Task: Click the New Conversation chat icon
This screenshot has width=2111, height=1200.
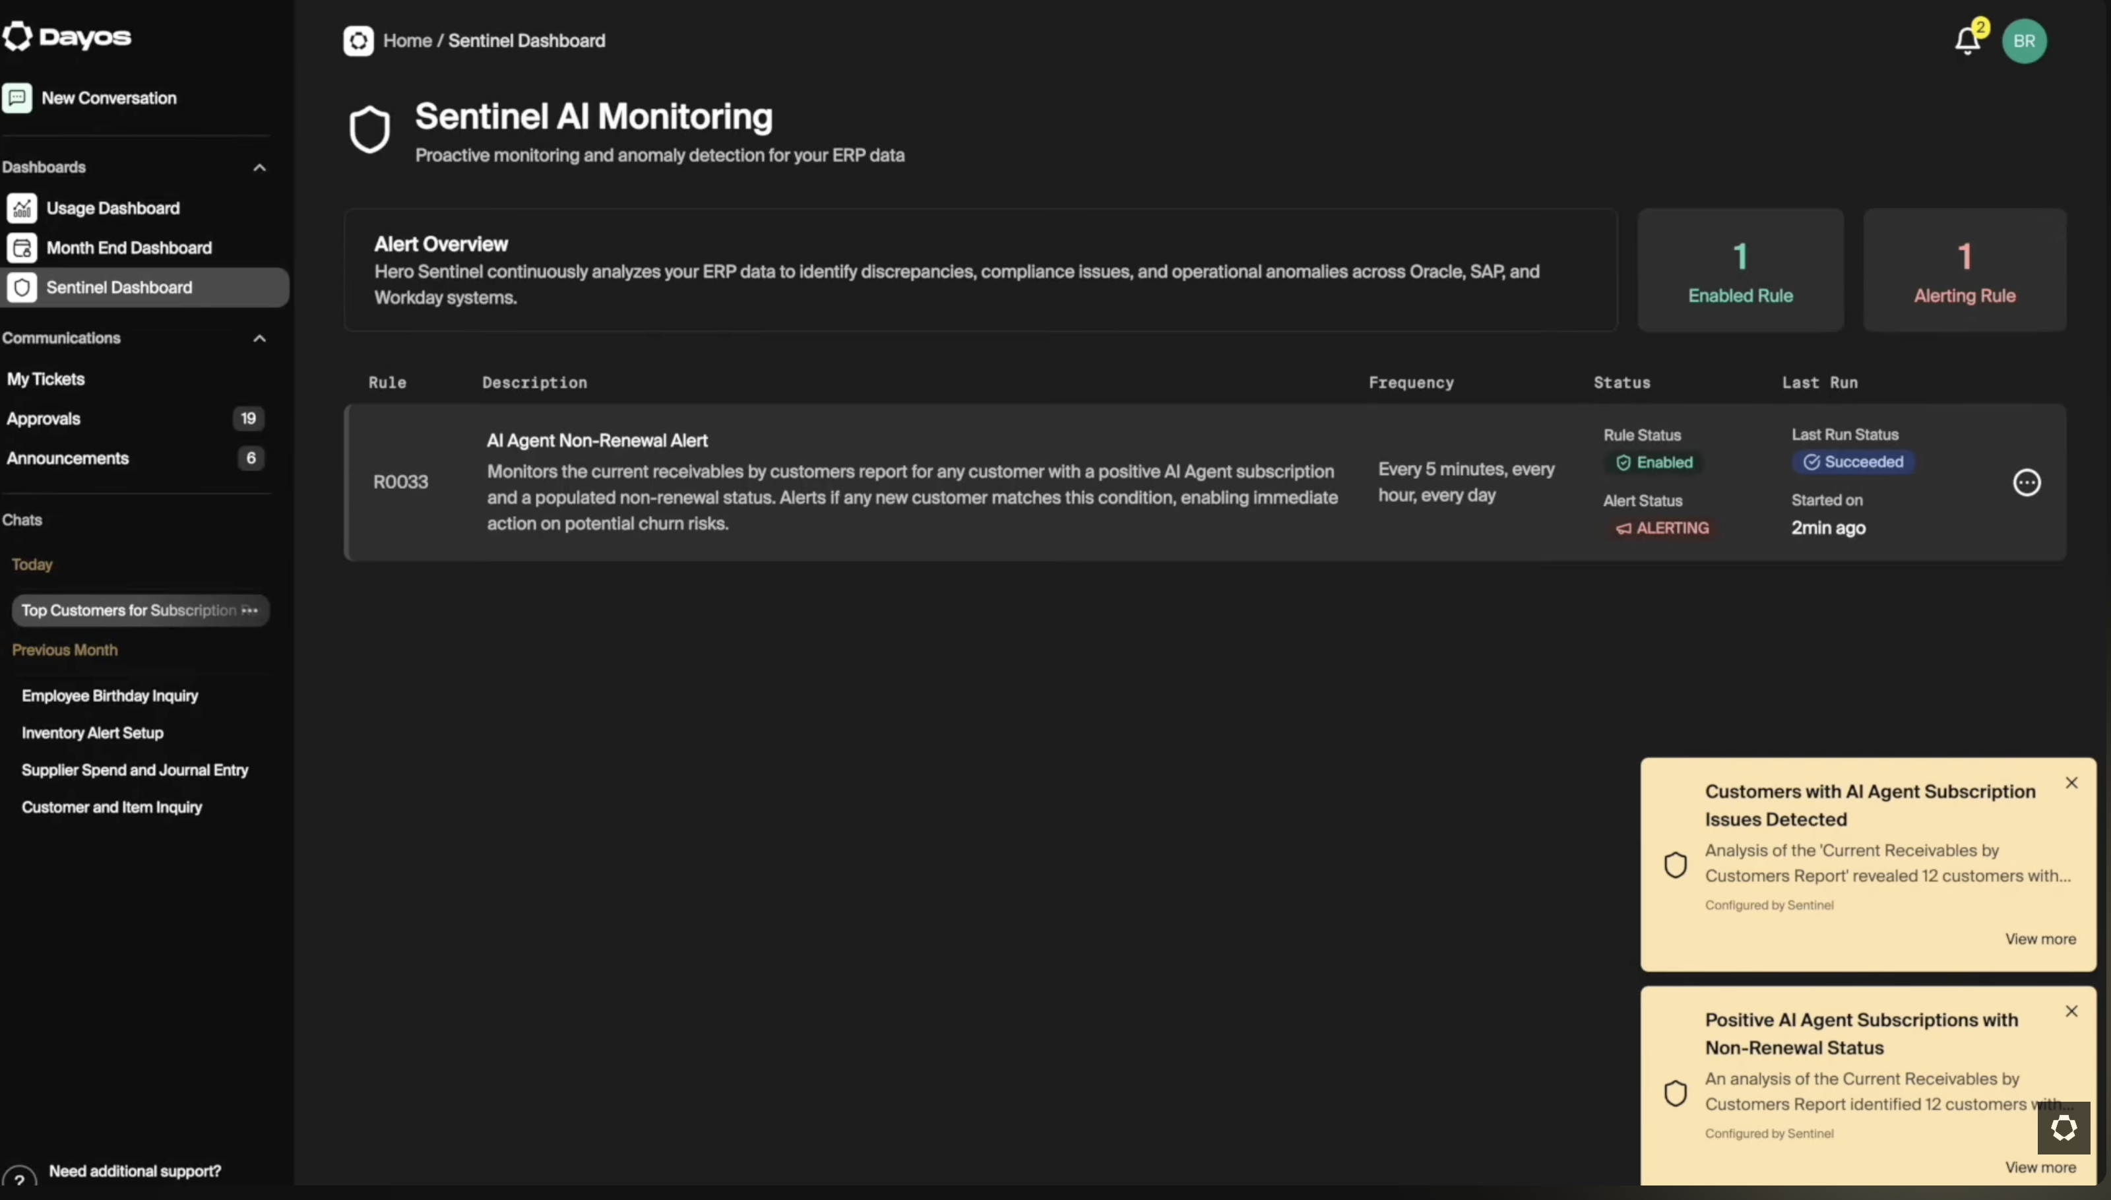Action: pos(17,98)
